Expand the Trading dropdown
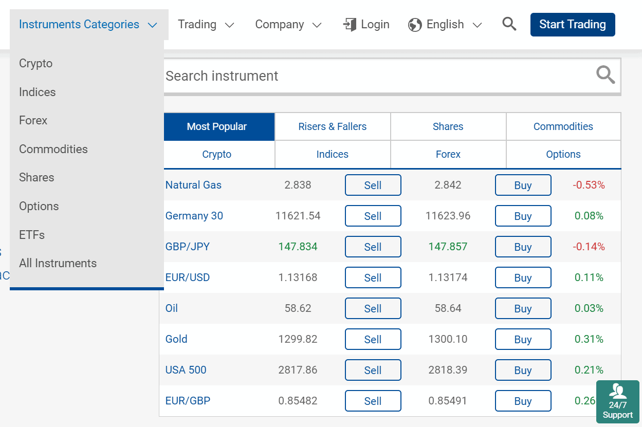This screenshot has width=642, height=427. 206,24
